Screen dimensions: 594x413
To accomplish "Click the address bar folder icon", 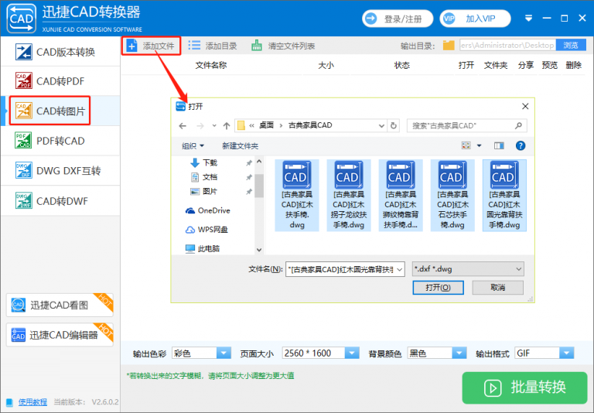I will [241, 125].
